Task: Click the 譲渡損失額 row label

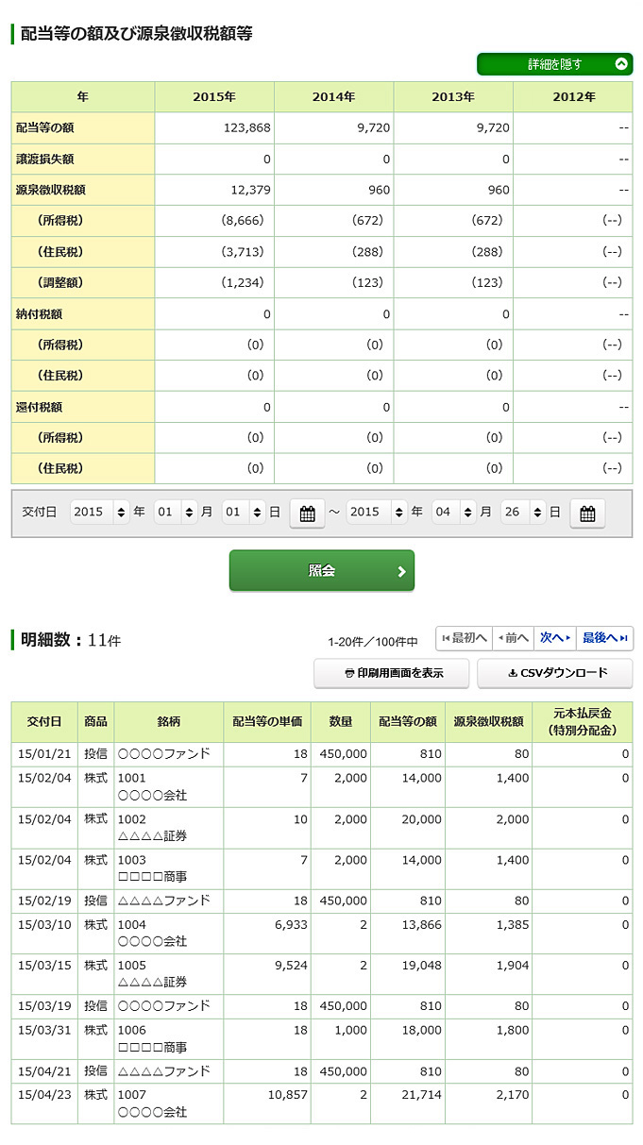Action: 83,160
